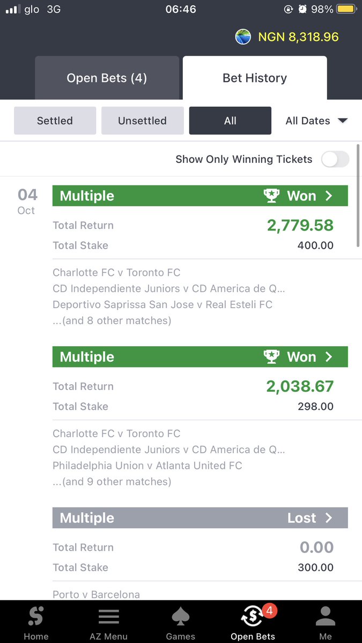Expand the first Won ticket chevron

click(x=329, y=196)
